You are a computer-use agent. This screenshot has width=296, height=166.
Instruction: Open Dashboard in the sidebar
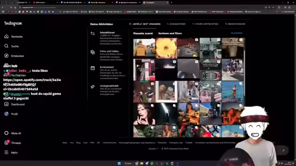pos(14,104)
